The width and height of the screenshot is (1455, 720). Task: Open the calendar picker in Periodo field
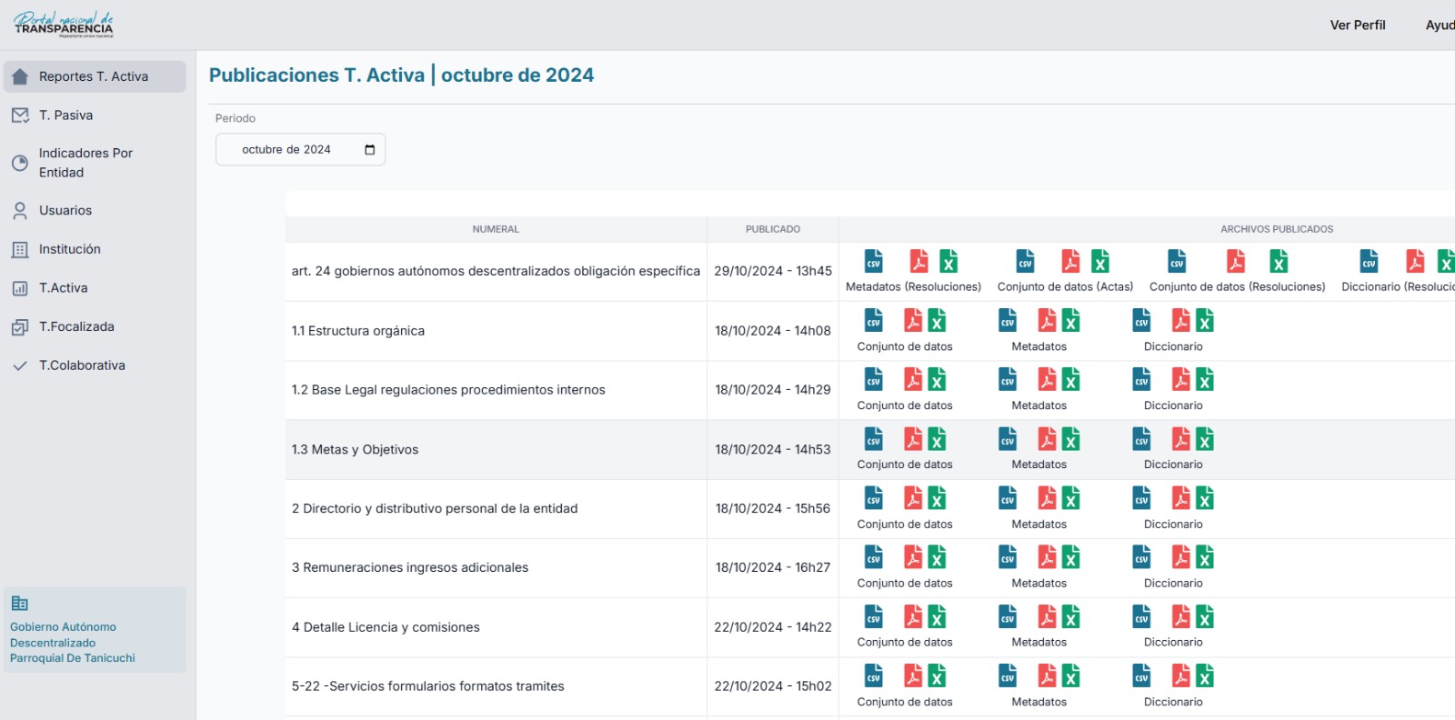[369, 150]
